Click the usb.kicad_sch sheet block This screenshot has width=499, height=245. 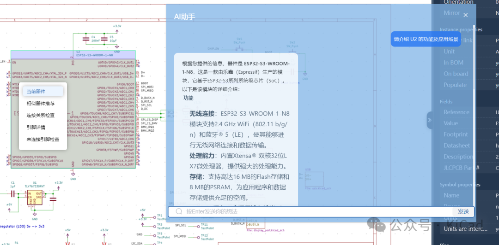click(314, 180)
